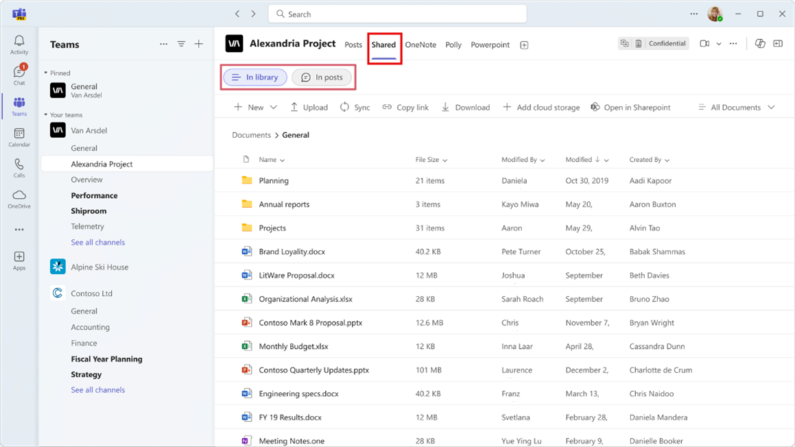Open the OneNote tab

(x=420, y=45)
